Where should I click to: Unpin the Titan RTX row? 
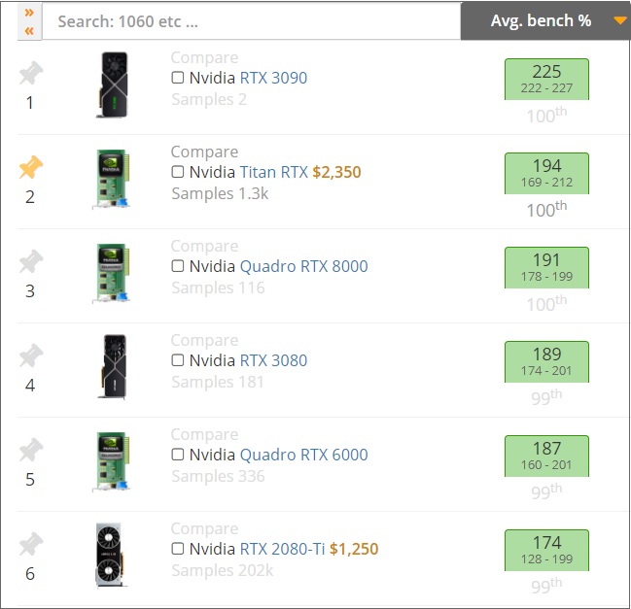coord(30,167)
